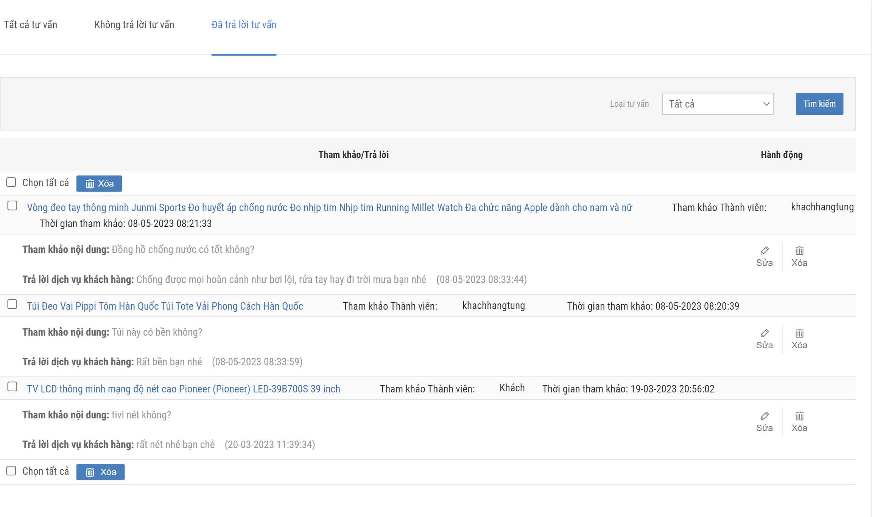Open the 'Loại tư vấn' dropdown

(x=718, y=104)
